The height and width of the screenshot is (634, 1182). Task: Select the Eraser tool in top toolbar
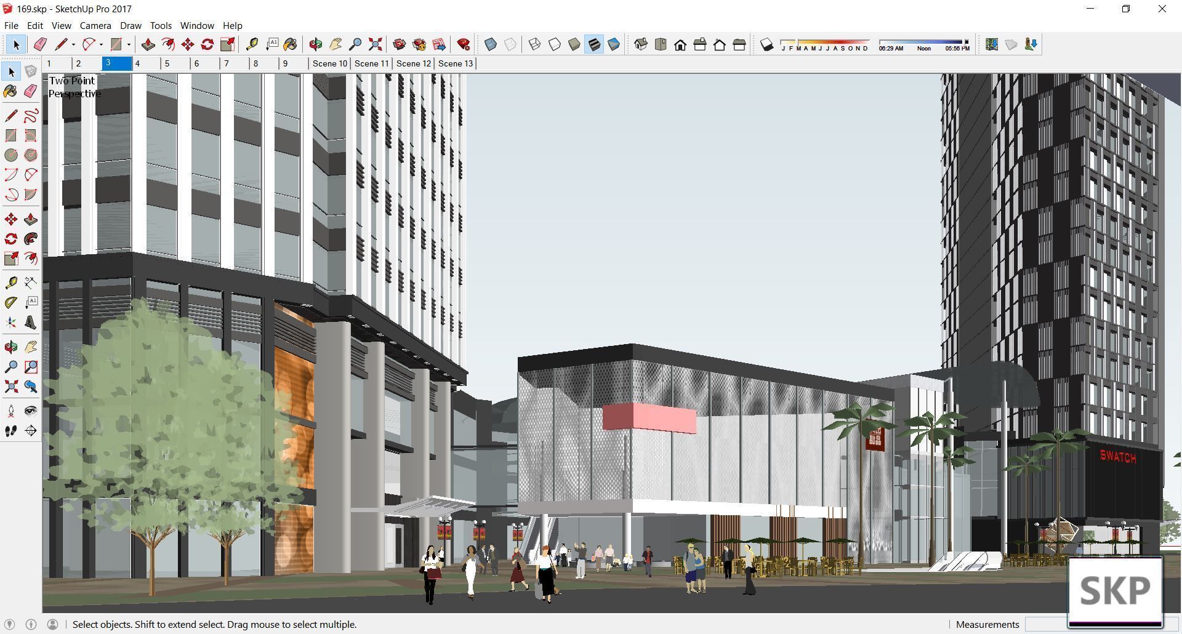tap(40, 44)
